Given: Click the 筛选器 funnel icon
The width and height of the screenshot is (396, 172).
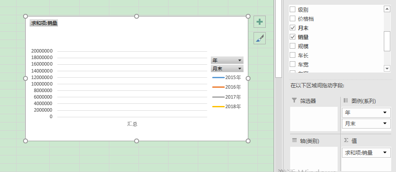Looking at the screenshot, I should (x=294, y=100).
